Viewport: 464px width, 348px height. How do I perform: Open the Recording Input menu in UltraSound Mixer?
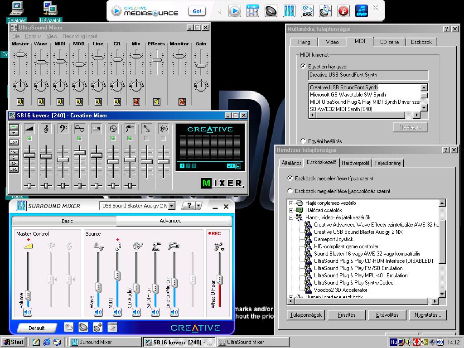coord(80,36)
